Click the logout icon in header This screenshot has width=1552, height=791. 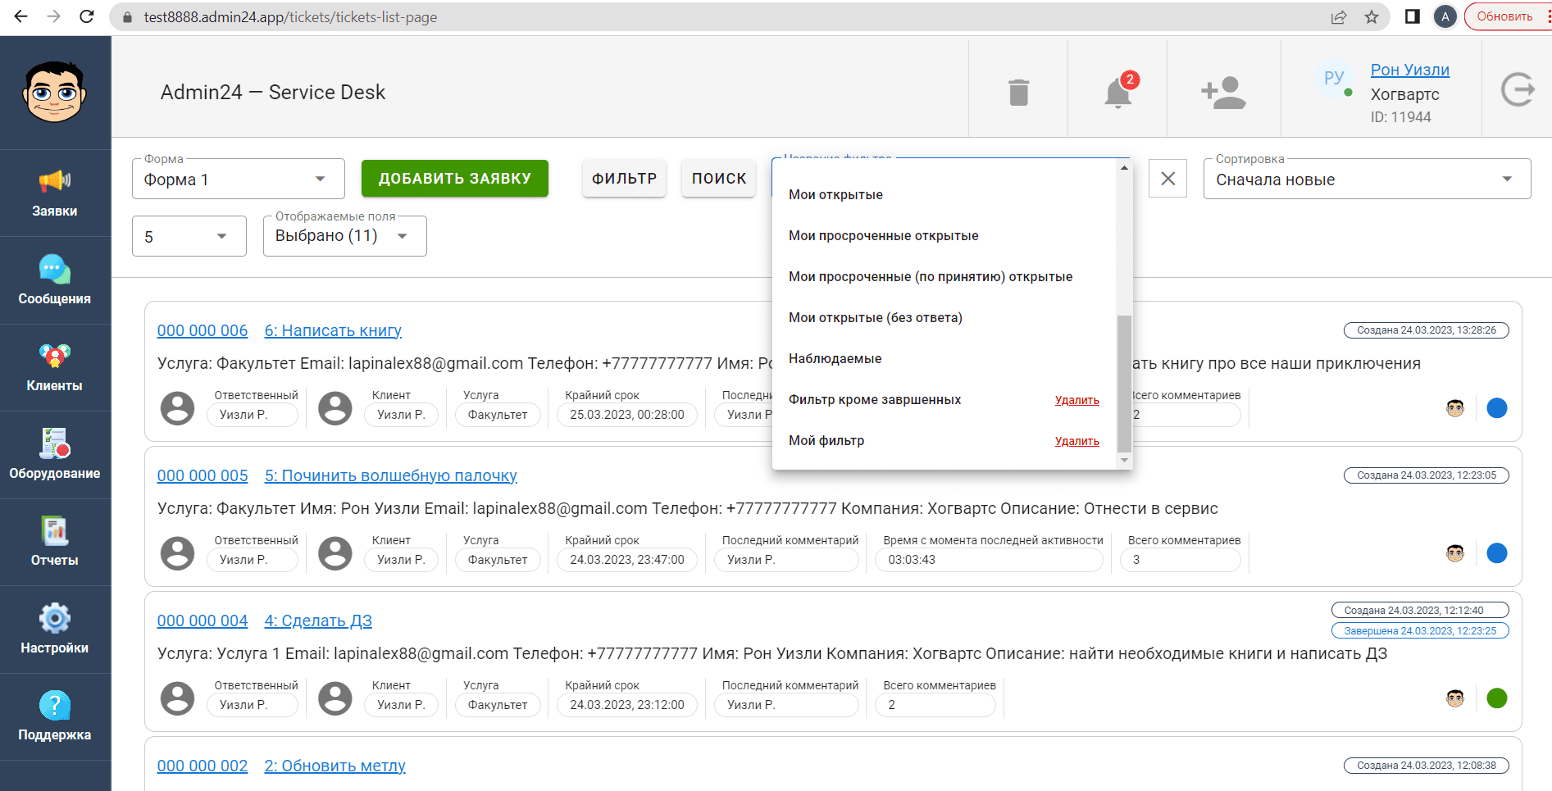click(1518, 89)
